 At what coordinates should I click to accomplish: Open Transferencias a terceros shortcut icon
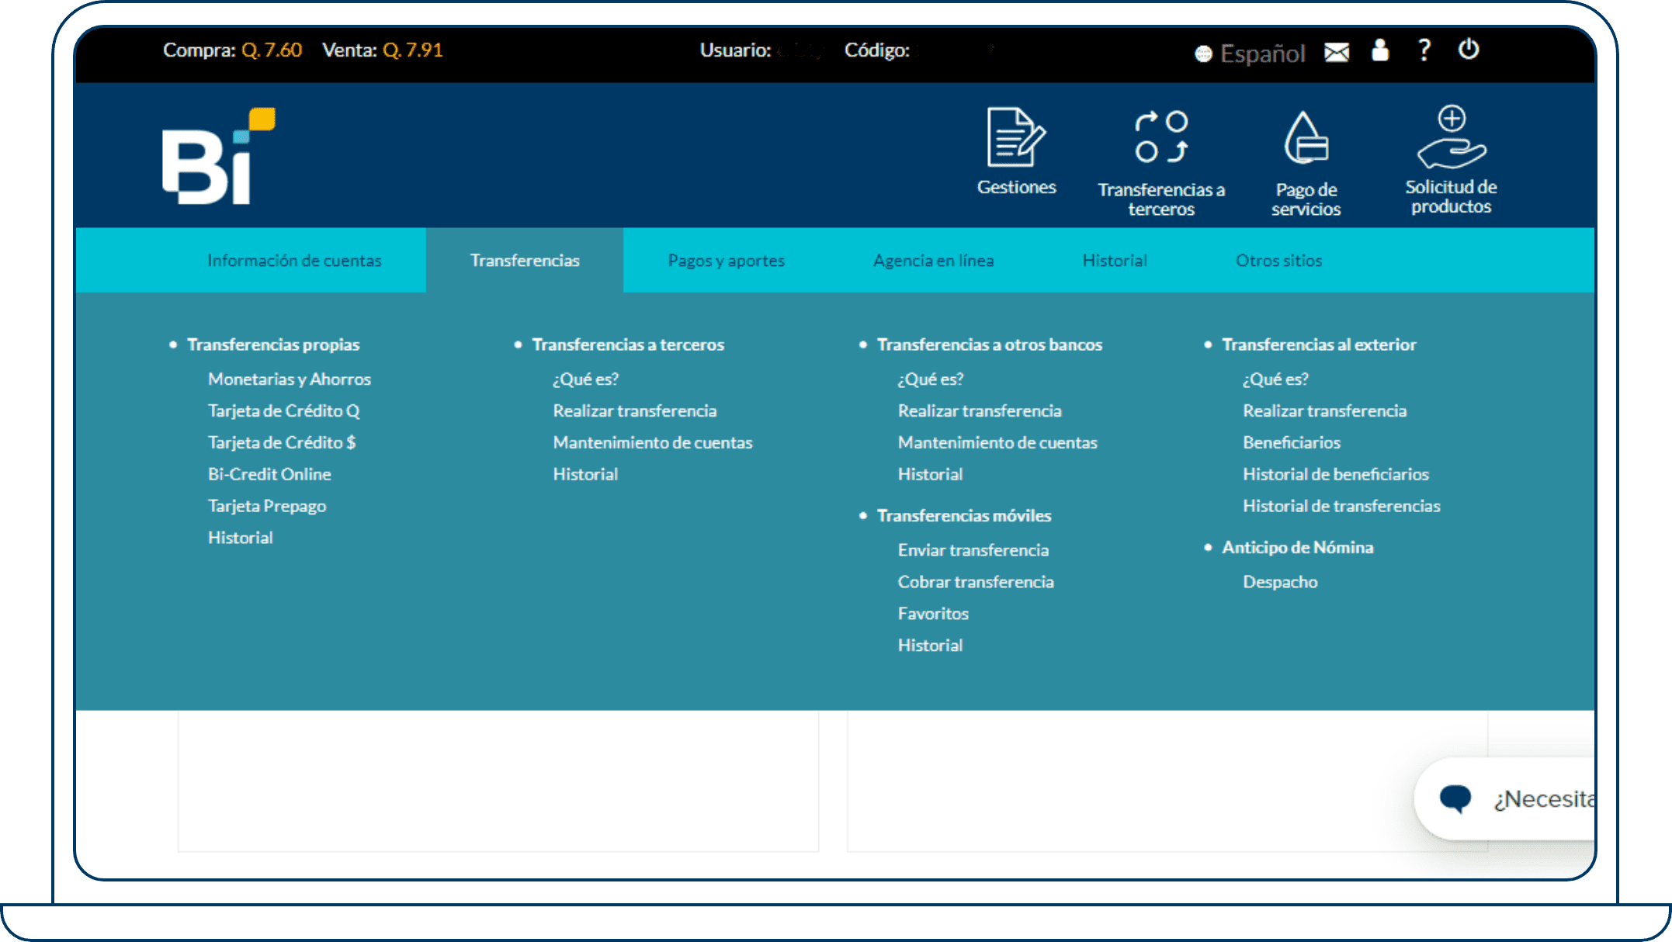1161,137
